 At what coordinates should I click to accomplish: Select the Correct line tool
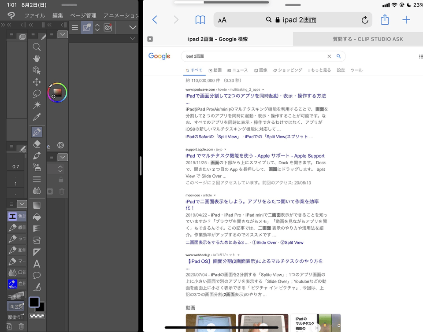pyautogui.click(x=37, y=287)
